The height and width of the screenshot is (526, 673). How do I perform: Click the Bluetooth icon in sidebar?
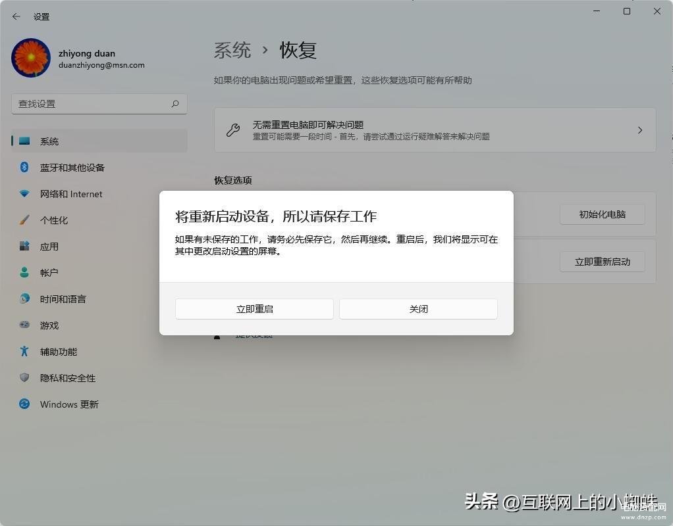[24, 167]
